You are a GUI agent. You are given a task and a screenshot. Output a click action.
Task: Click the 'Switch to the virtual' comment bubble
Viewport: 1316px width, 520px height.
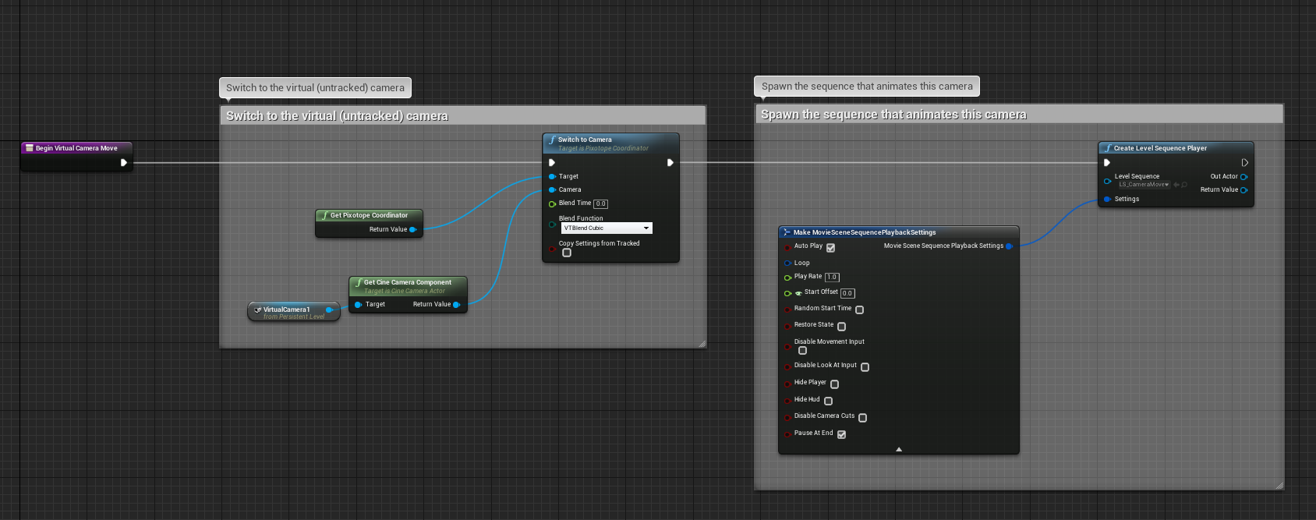pyautogui.click(x=315, y=88)
